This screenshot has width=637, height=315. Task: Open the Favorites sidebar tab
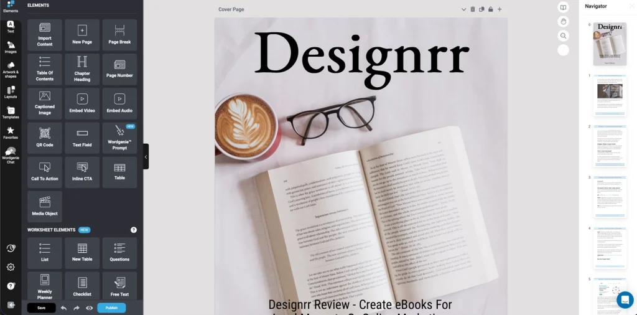coord(11,133)
